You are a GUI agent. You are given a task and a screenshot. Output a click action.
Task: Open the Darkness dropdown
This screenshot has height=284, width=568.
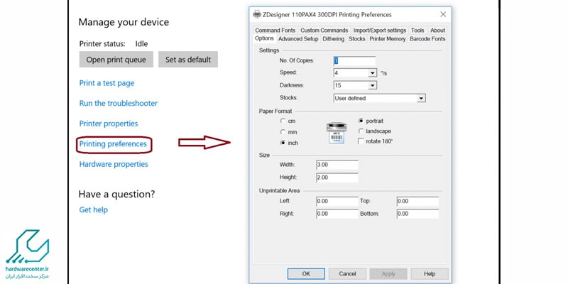(373, 85)
